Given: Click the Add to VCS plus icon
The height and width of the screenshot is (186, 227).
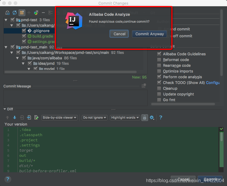Looking at the screenshot, I should tap(29, 13).
